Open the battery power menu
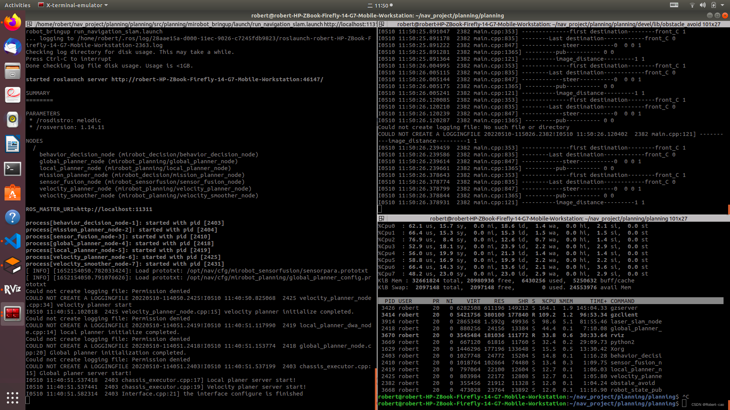730x410 pixels. coord(714,5)
